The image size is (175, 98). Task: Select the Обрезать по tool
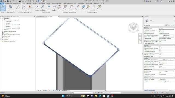tap(78, 7)
